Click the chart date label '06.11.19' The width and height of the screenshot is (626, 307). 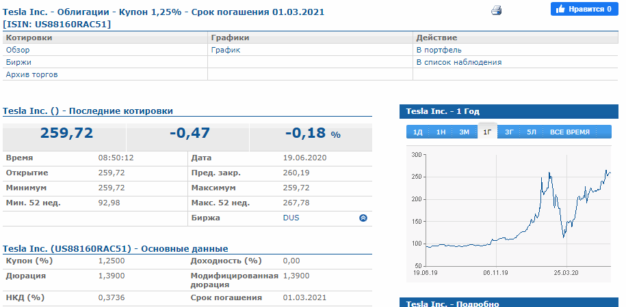point(495,274)
